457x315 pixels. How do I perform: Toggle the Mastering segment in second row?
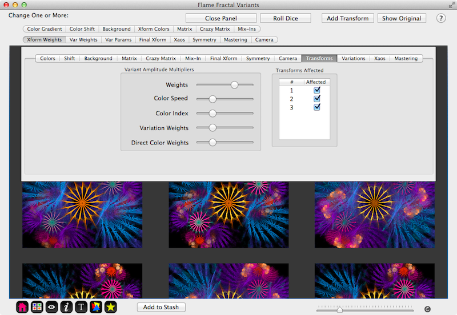coord(235,39)
